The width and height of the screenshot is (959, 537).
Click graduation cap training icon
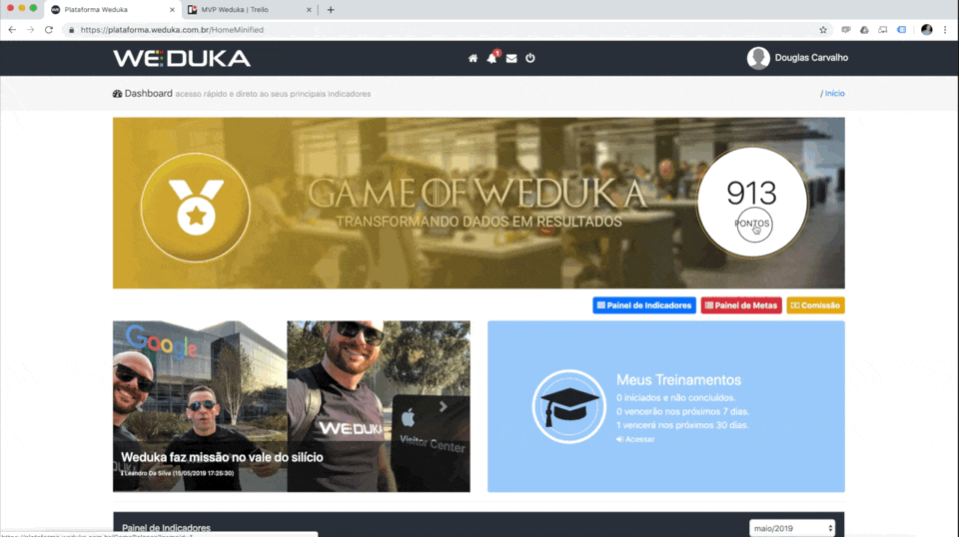click(568, 406)
